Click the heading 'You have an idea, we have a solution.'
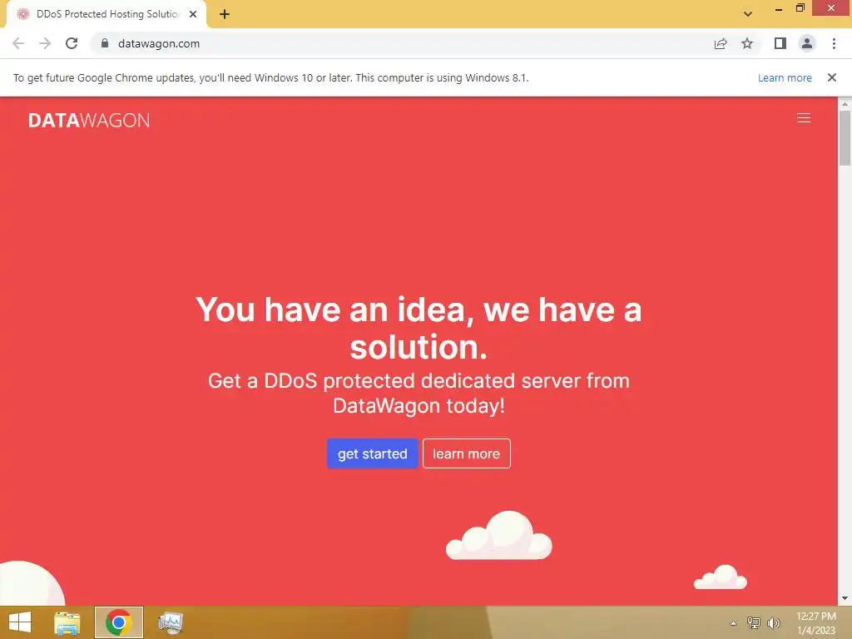852x639 pixels. (x=419, y=328)
